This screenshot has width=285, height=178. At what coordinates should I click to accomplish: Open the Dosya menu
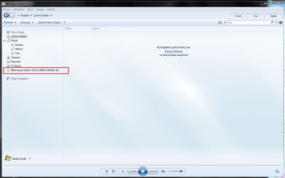point(7,9)
